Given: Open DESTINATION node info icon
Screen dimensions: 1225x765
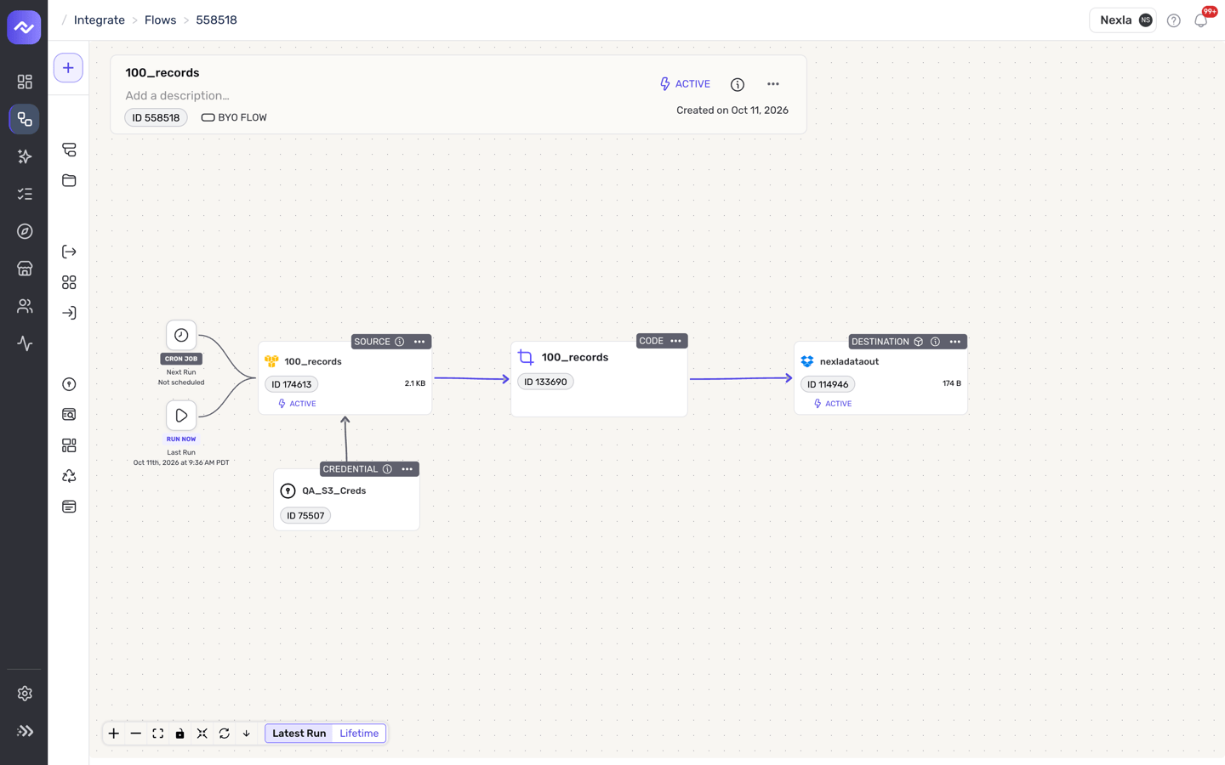Looking at the screenshot, I should point(936,342).
